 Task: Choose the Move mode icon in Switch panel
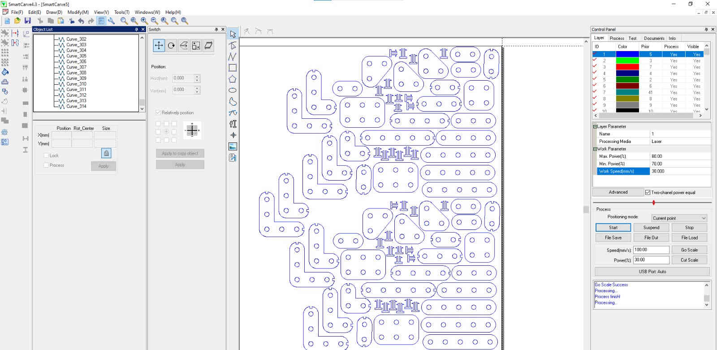pyautogui.click(x=159, y=45)
